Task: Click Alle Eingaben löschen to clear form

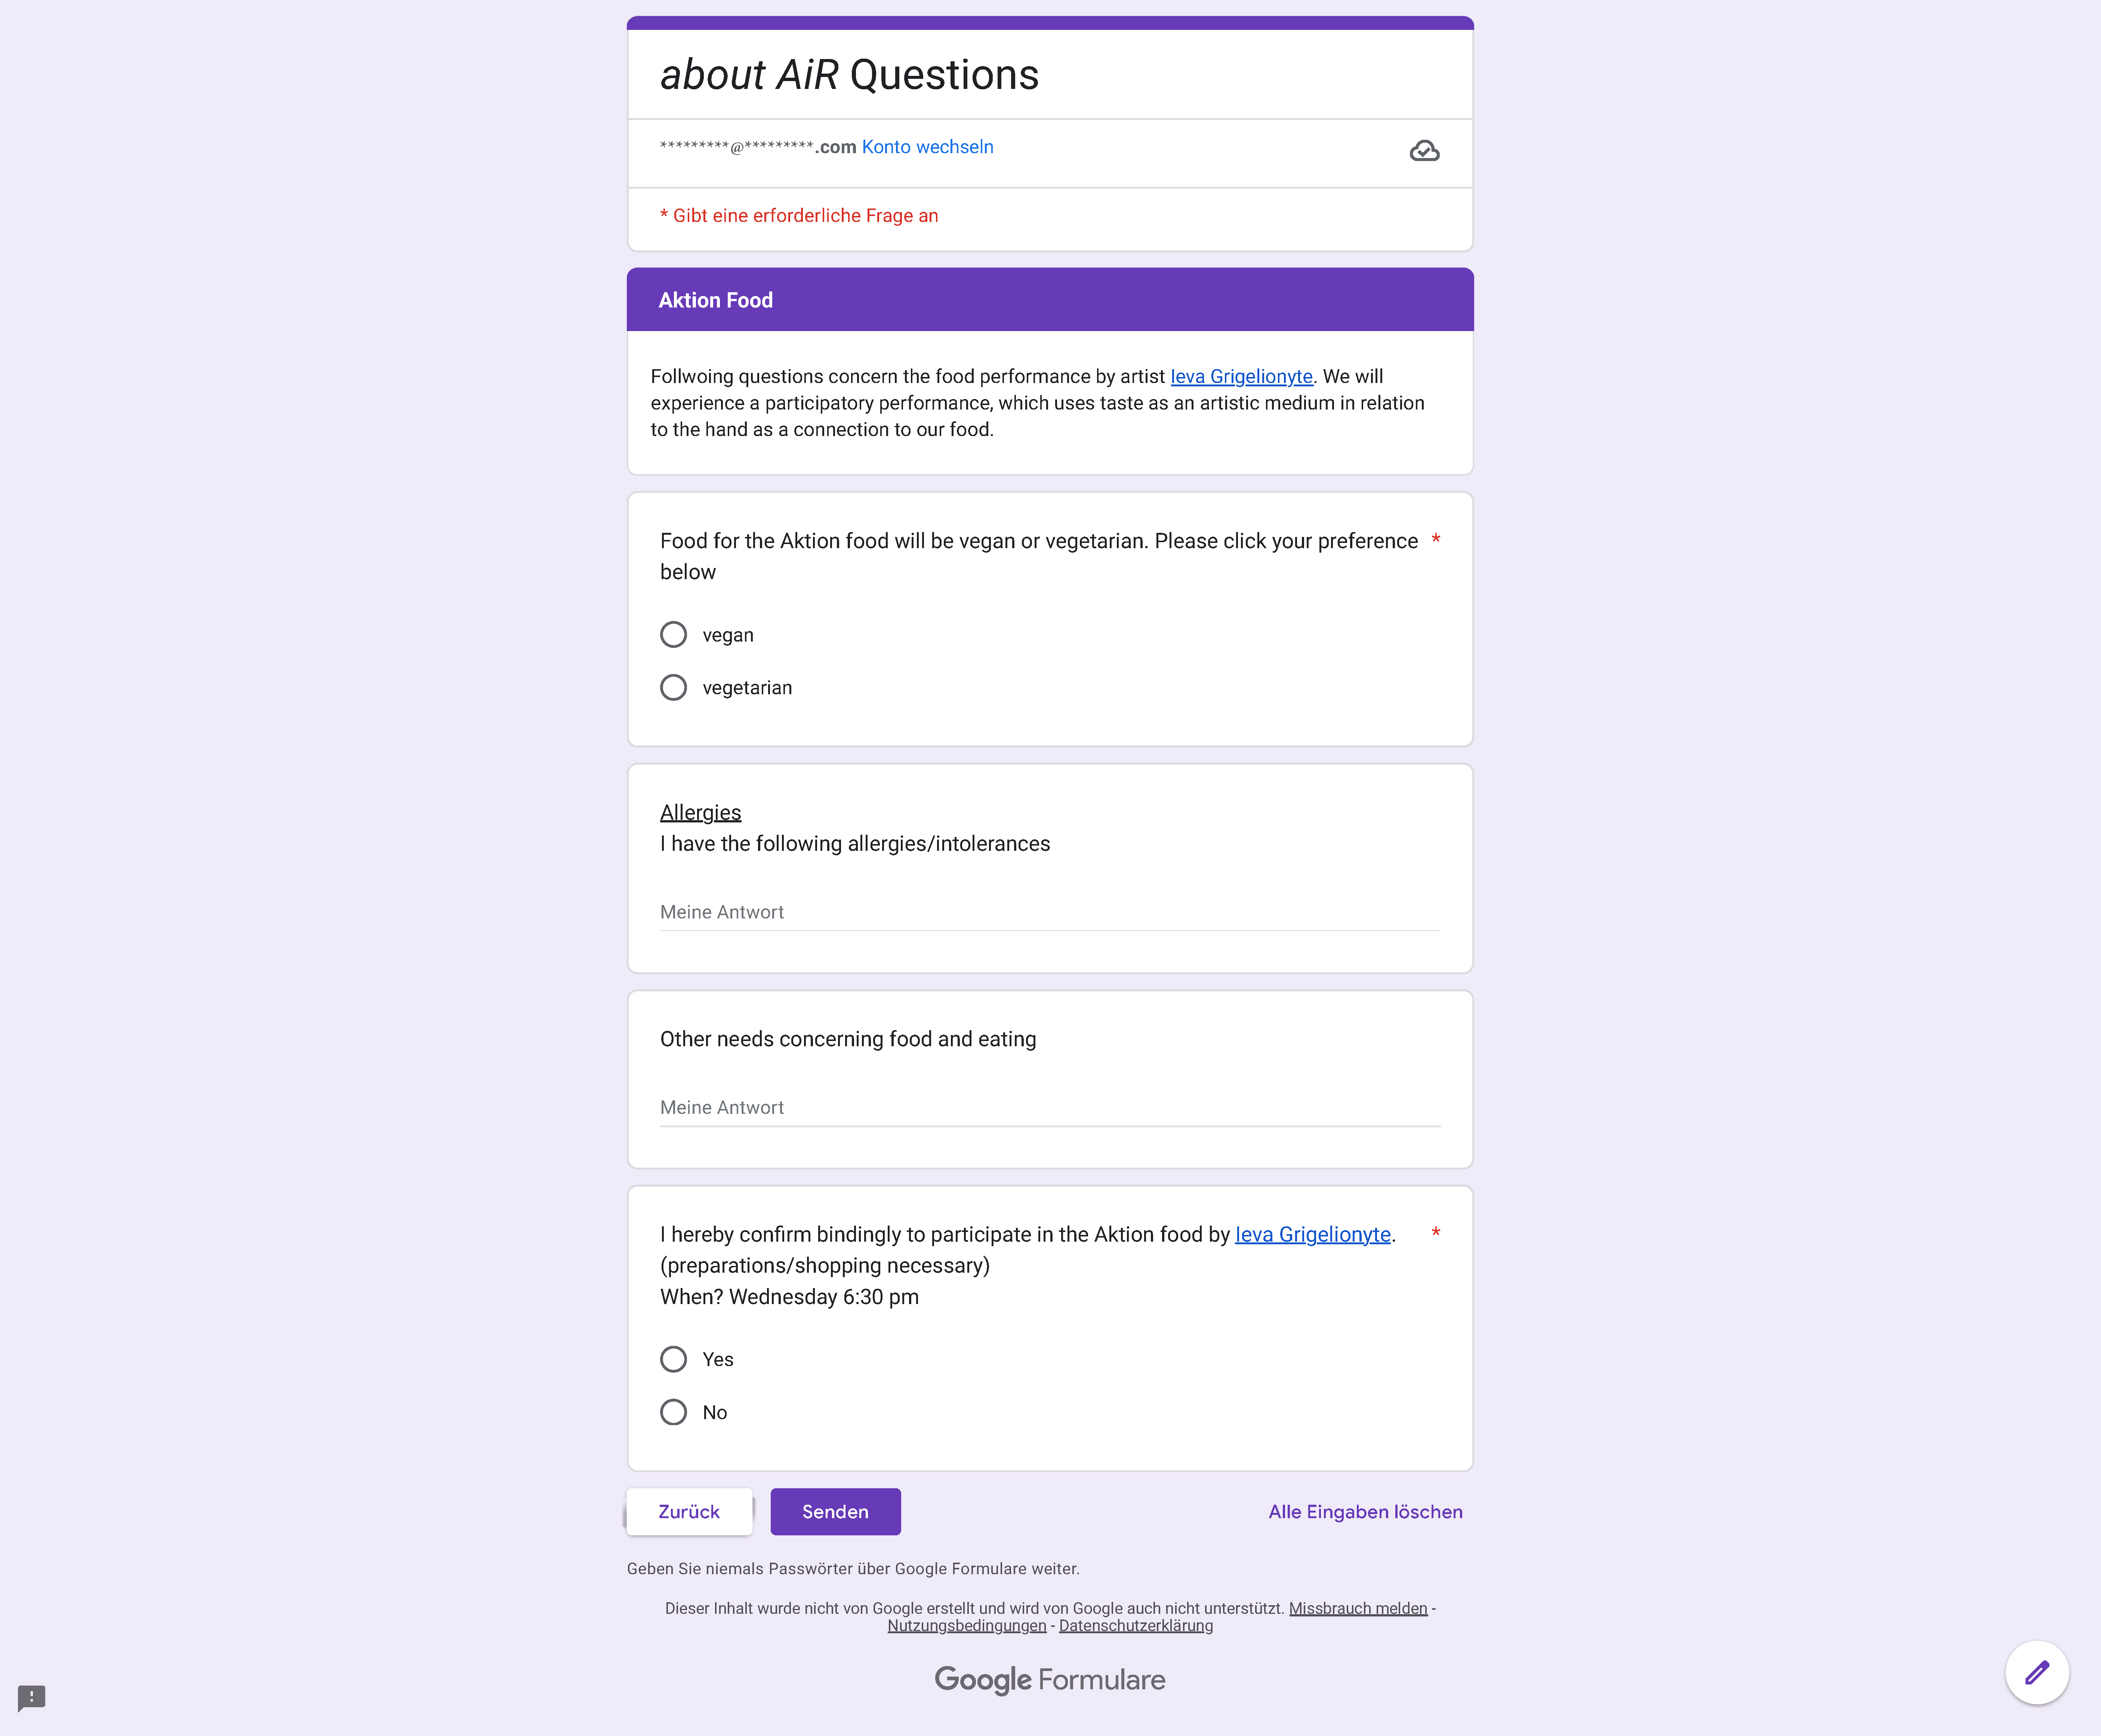Action: (1365, 1511)
